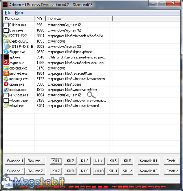Sort by the PID column header
The image size is (183, 191).
(40, 19)
